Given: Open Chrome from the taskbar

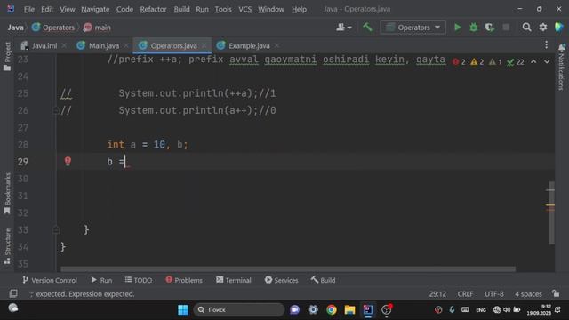Looking at the screenshot, I should tap(331, 310).
